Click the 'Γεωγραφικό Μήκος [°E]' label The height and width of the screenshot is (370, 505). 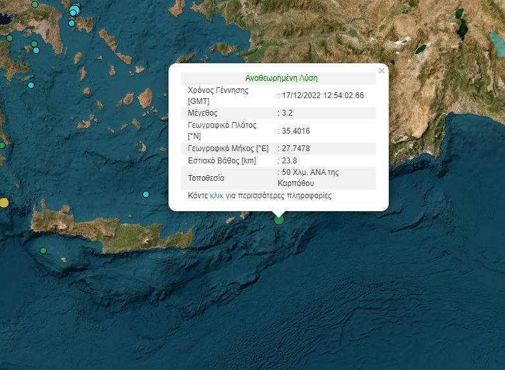click(228, 149)
